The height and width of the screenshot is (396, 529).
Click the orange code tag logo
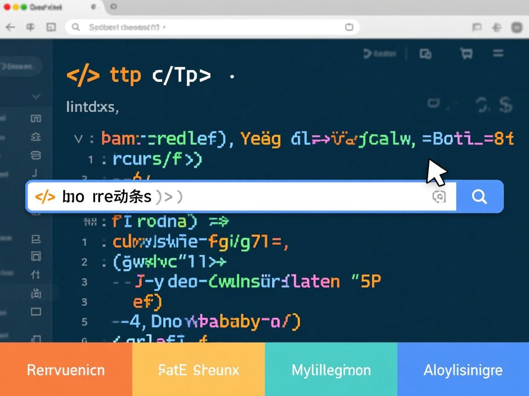click(x=83, y=76)
